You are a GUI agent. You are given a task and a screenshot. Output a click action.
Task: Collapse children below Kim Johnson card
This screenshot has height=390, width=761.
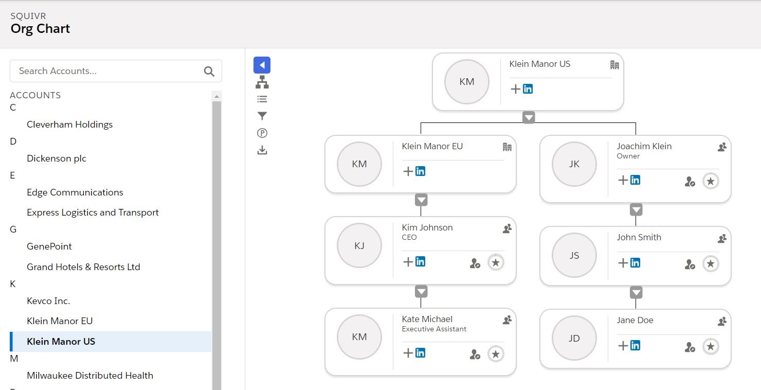pos(421,291)
